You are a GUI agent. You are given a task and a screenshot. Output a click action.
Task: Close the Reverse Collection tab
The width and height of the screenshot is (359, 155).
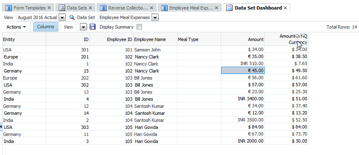(x=152, y=8)
